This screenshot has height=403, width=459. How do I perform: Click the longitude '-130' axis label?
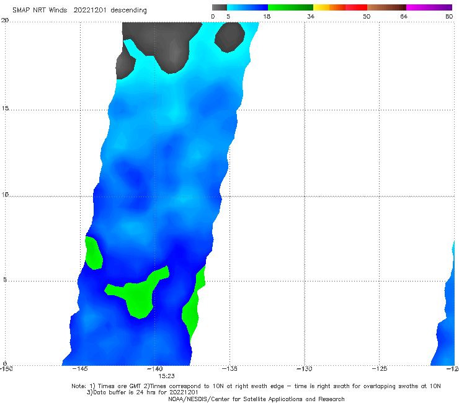point(305,368)
